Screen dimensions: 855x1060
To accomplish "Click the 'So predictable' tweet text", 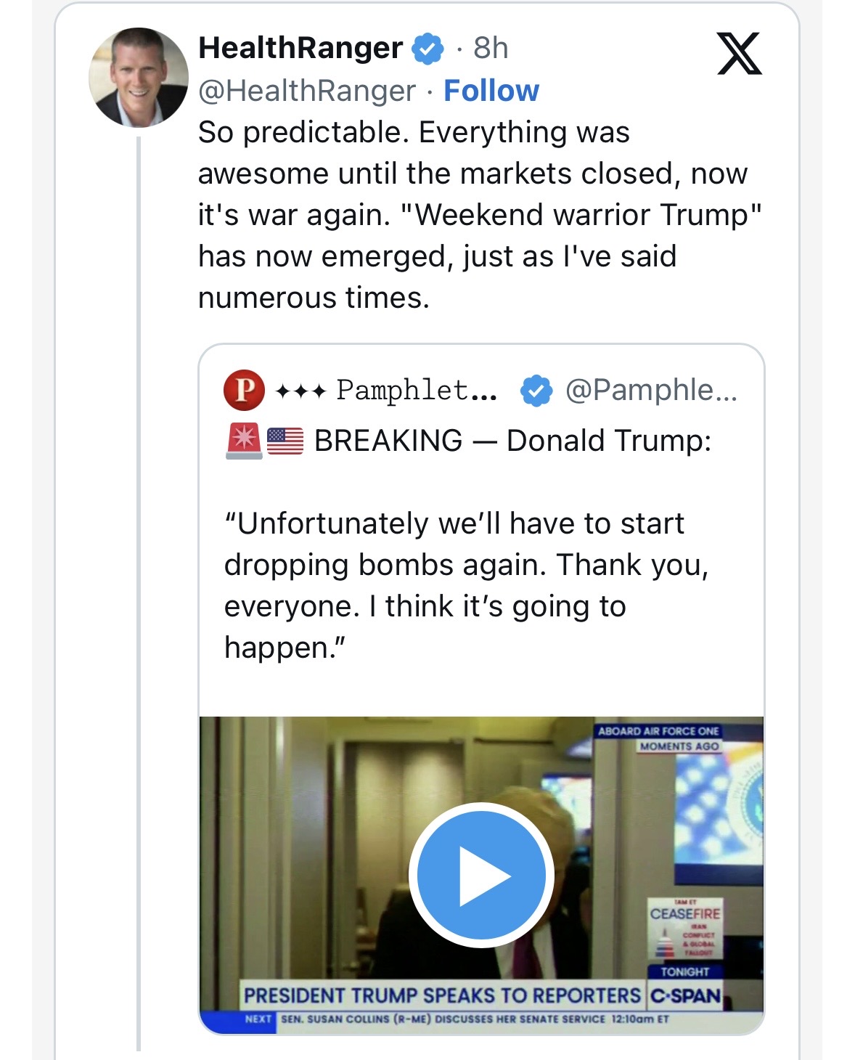I will tap(480, 215).
